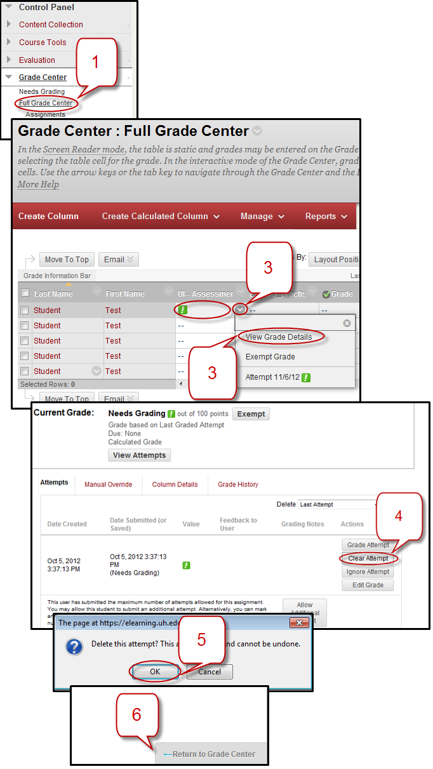Tick the select-all checkbox in the table header
This screenshot has width=433, height=769.
(x=25, y=293)
